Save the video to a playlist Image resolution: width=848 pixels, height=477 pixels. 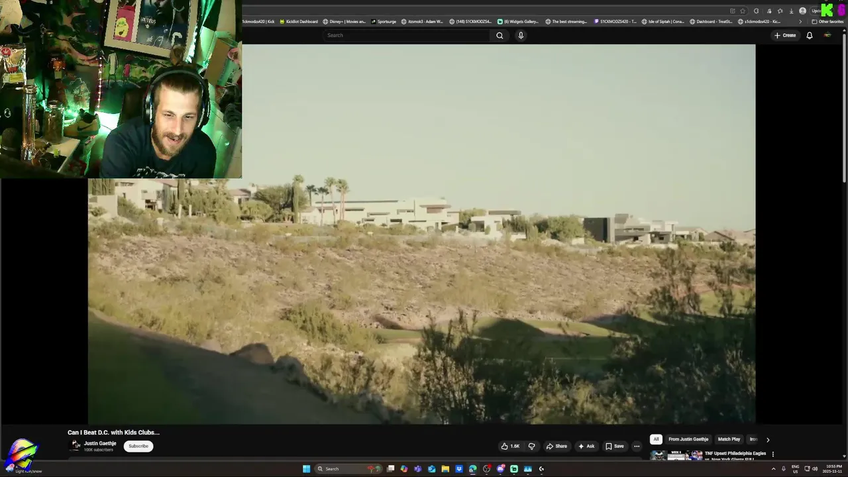coord(615,446)
